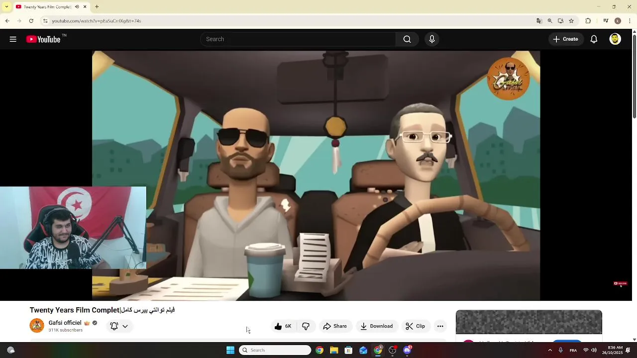Click the widgets icon at taskbar left
Viewport: 637px width, 358px height.
pos(10,350)
